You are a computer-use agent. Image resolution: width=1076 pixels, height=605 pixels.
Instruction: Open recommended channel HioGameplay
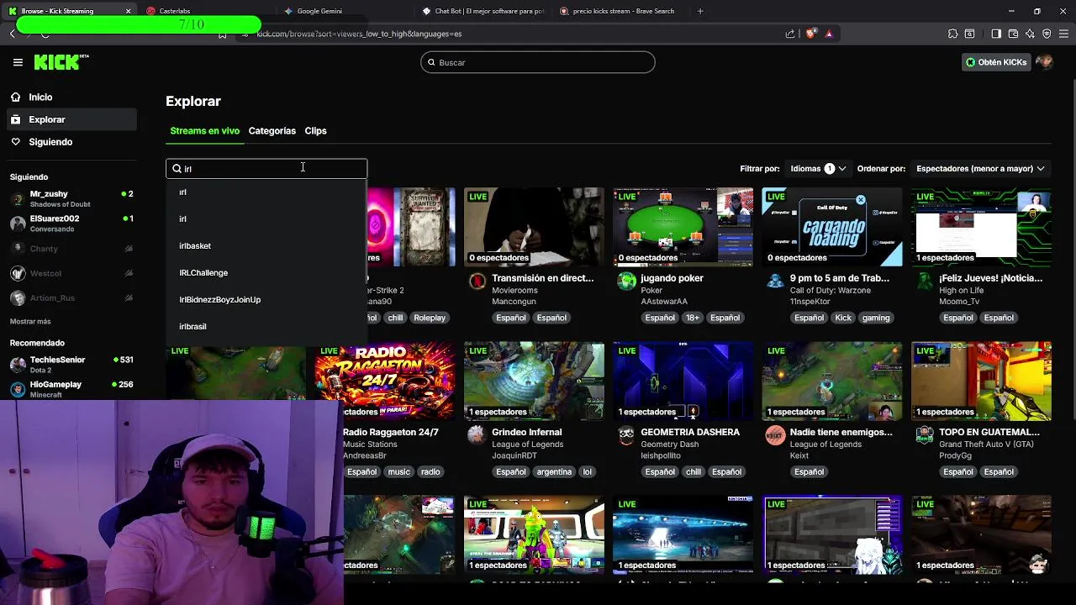(71, 389)
